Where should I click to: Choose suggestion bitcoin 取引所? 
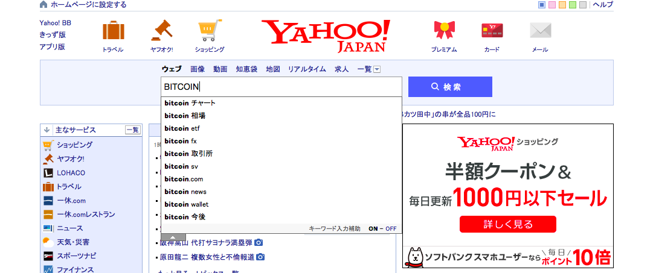click(281, 154)
